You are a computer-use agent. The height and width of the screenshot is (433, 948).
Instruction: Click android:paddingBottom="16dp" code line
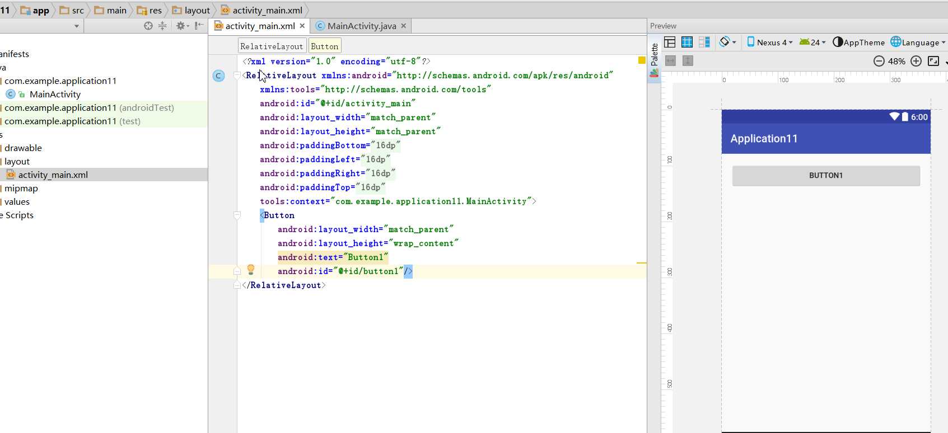coord(330,145)
